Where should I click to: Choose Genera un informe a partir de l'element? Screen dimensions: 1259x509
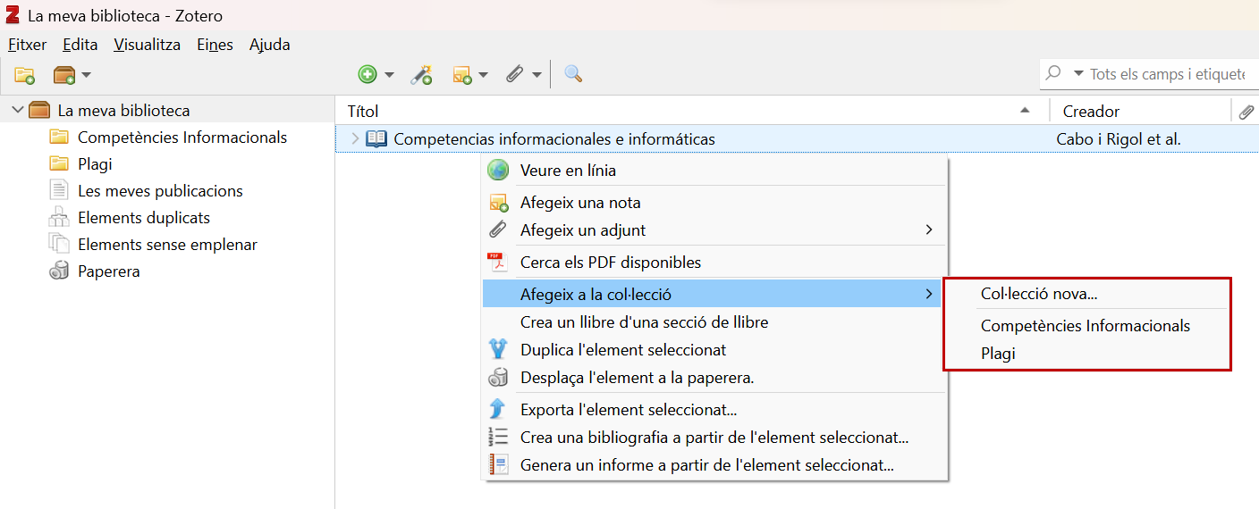click(x=714, y=465)
